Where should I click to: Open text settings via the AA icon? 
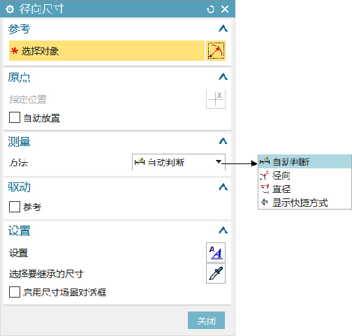click(216, 252)
